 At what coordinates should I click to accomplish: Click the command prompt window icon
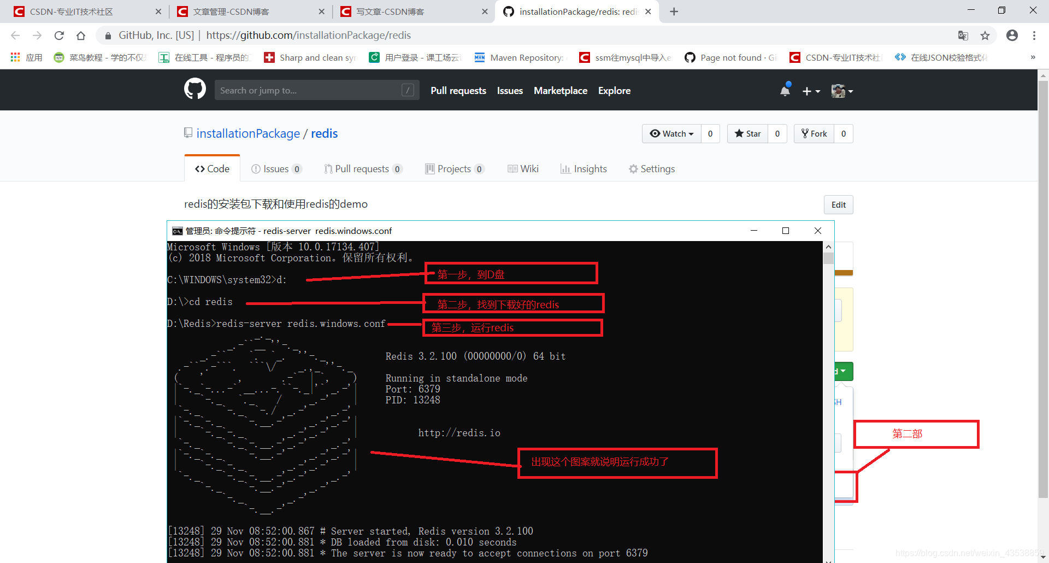click(178, 231)
